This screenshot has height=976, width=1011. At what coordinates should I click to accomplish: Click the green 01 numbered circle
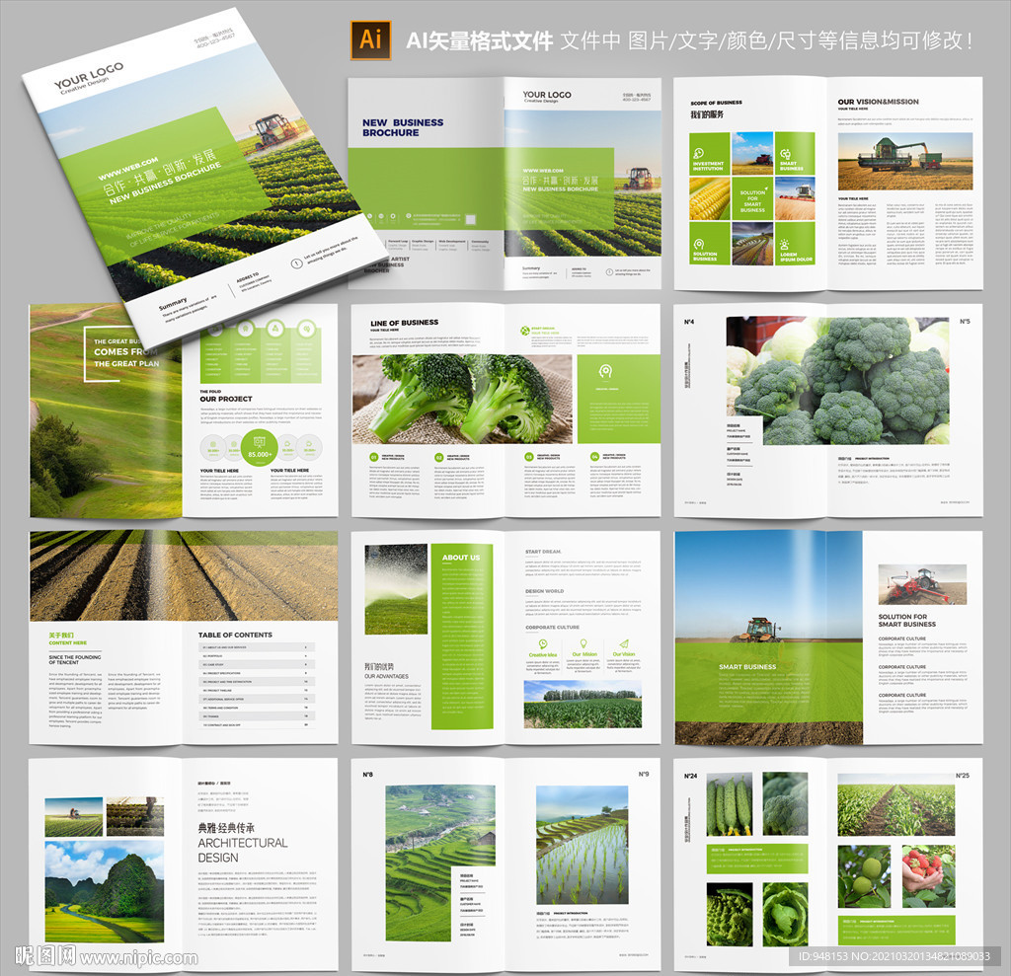[x=373, y=457]
